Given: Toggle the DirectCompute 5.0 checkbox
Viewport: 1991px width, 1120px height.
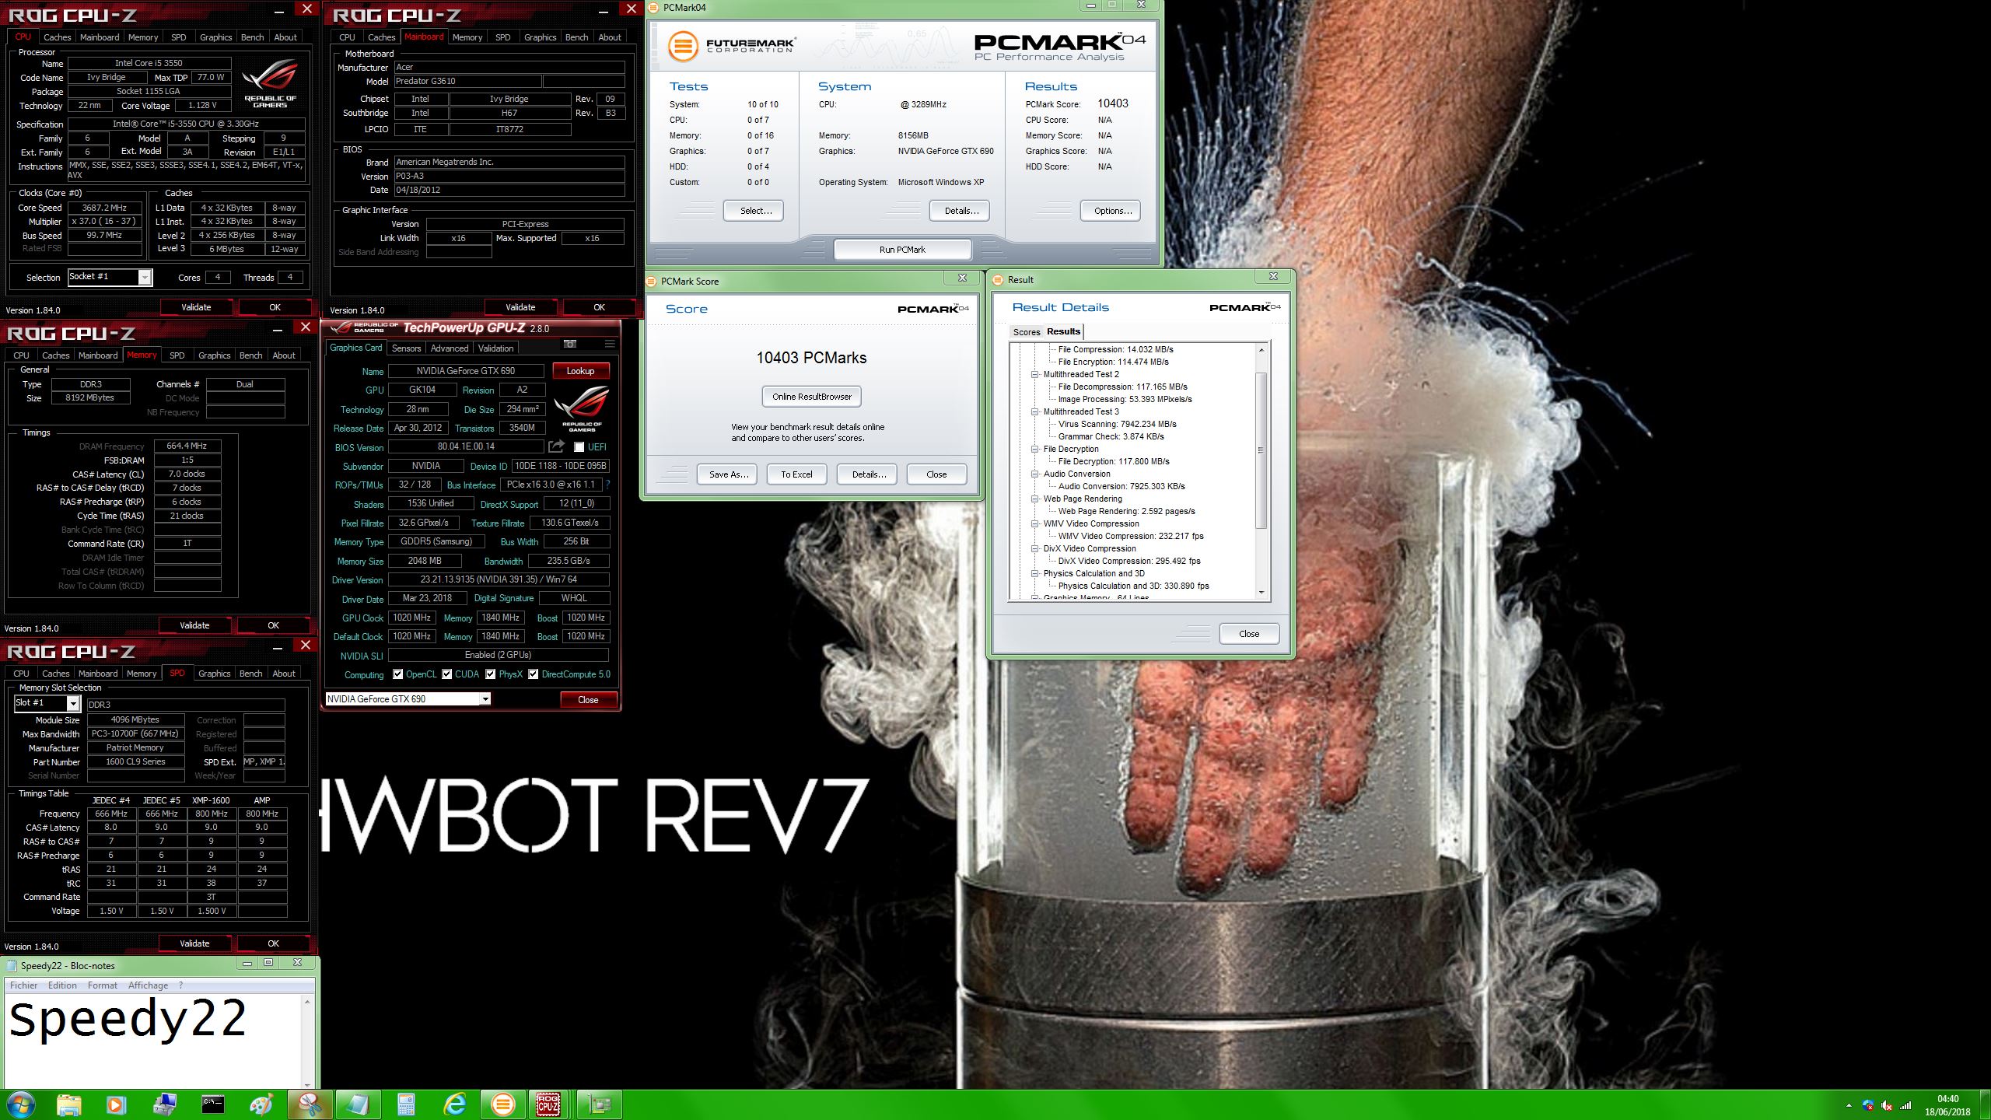Looking at the screenshot, I should click(534, 674).
